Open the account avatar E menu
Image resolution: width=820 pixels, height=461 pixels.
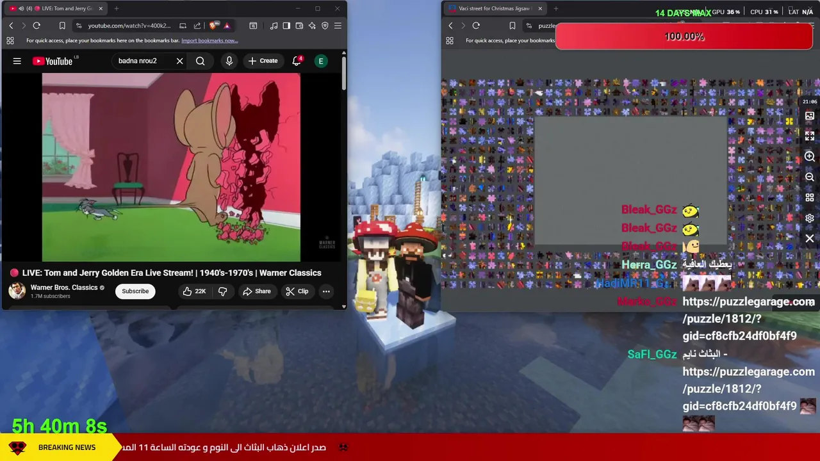(x=321, y=61)
